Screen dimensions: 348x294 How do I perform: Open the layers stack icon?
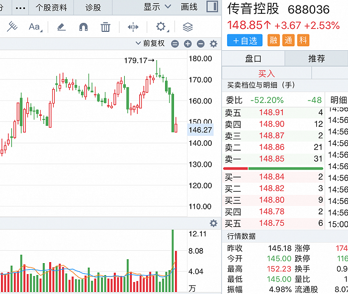(x=188, y=27)
